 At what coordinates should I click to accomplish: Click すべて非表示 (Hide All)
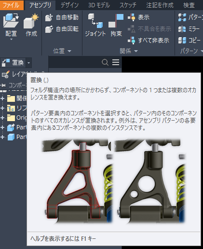[x=149, y=40]
